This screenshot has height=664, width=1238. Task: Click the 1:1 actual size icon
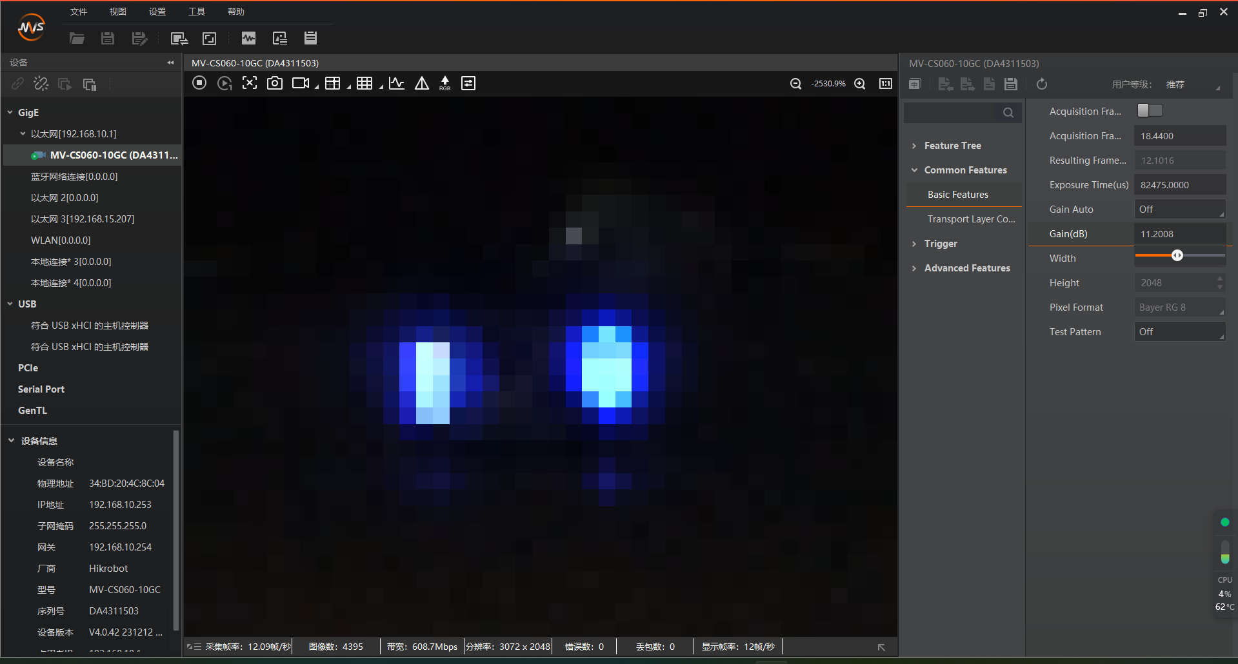point(886,84)
